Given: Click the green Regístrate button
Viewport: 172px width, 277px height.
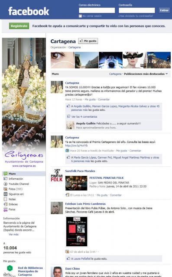Looking at the screenshot, I should 19,26.
